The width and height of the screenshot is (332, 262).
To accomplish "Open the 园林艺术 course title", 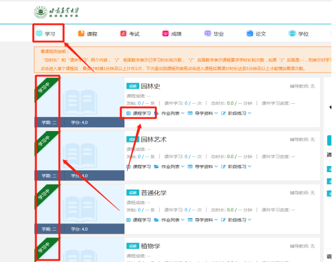I will tap(154, 139).
